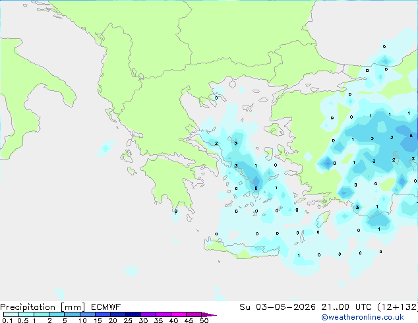Pick the 25–30 mm legend swatch

(133, 314)
